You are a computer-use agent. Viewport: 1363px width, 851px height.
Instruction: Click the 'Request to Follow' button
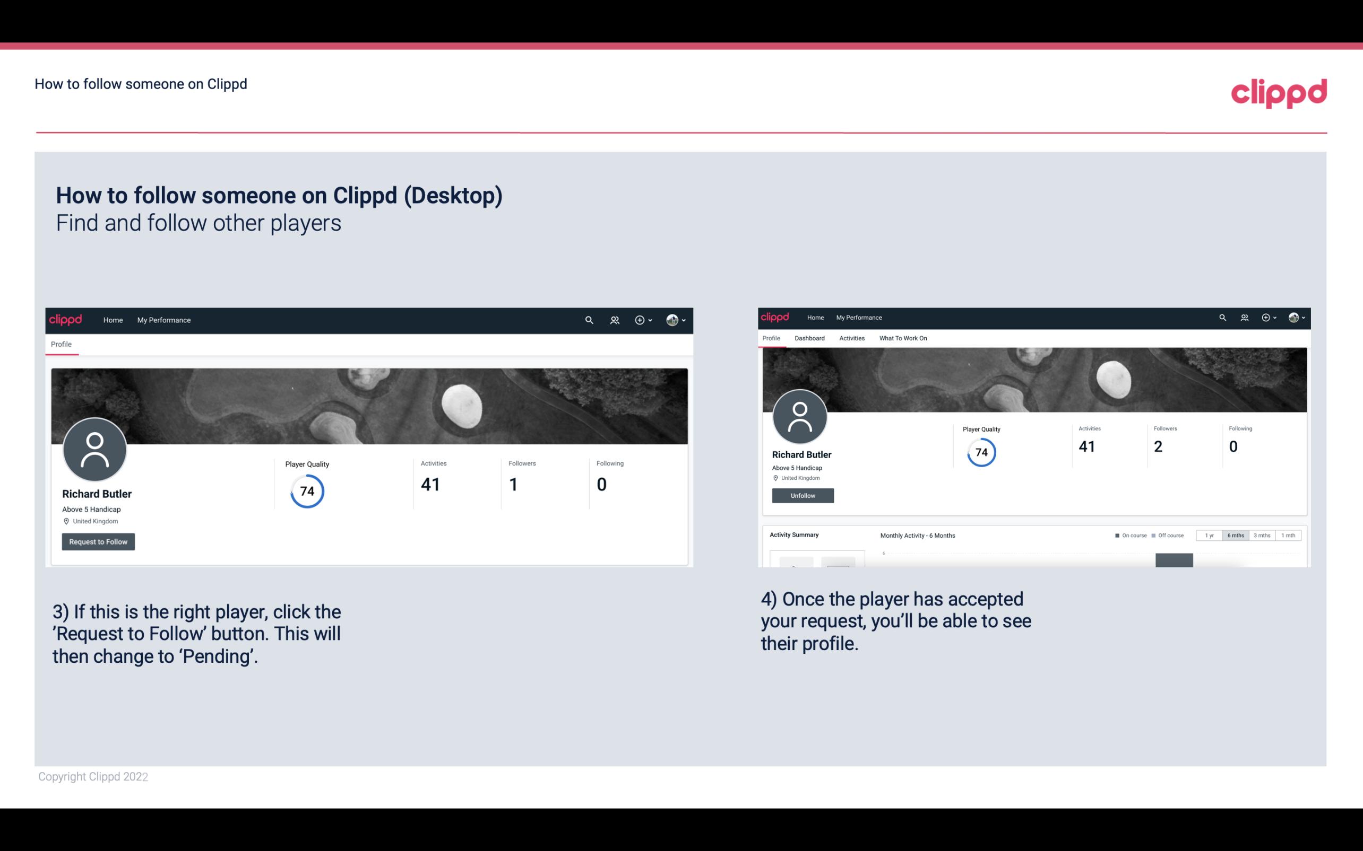click(x=98, y=541)
